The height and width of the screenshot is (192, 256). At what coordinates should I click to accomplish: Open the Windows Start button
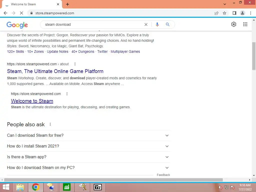(x=6, y=187)
